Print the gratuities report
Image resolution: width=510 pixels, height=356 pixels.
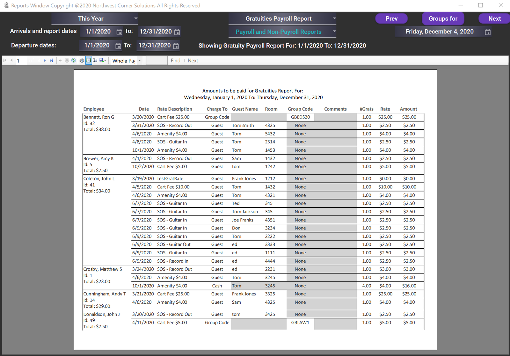click(x=82, y=60)
